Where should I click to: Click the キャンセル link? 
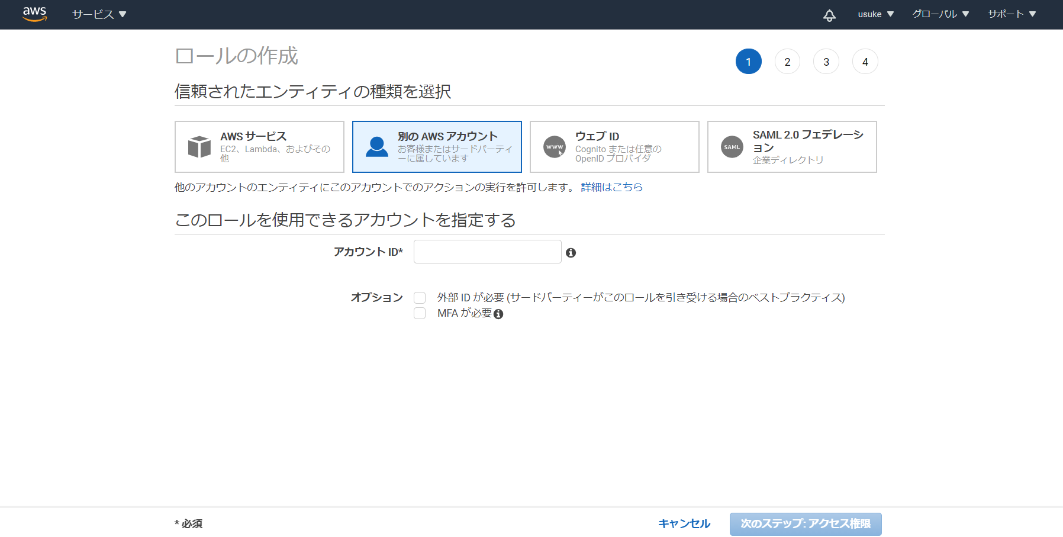pos(684,524)
